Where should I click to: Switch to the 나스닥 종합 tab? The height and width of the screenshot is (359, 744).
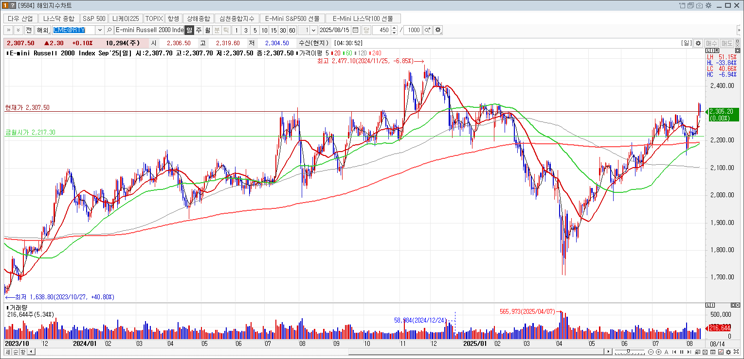59,18
